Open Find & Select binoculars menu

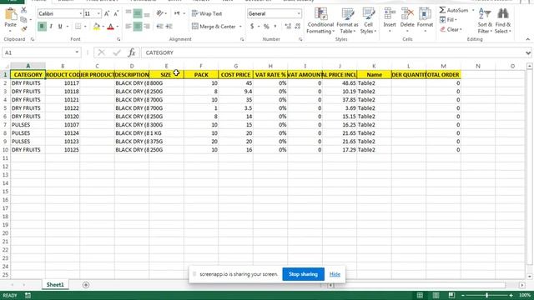[503, 21]
